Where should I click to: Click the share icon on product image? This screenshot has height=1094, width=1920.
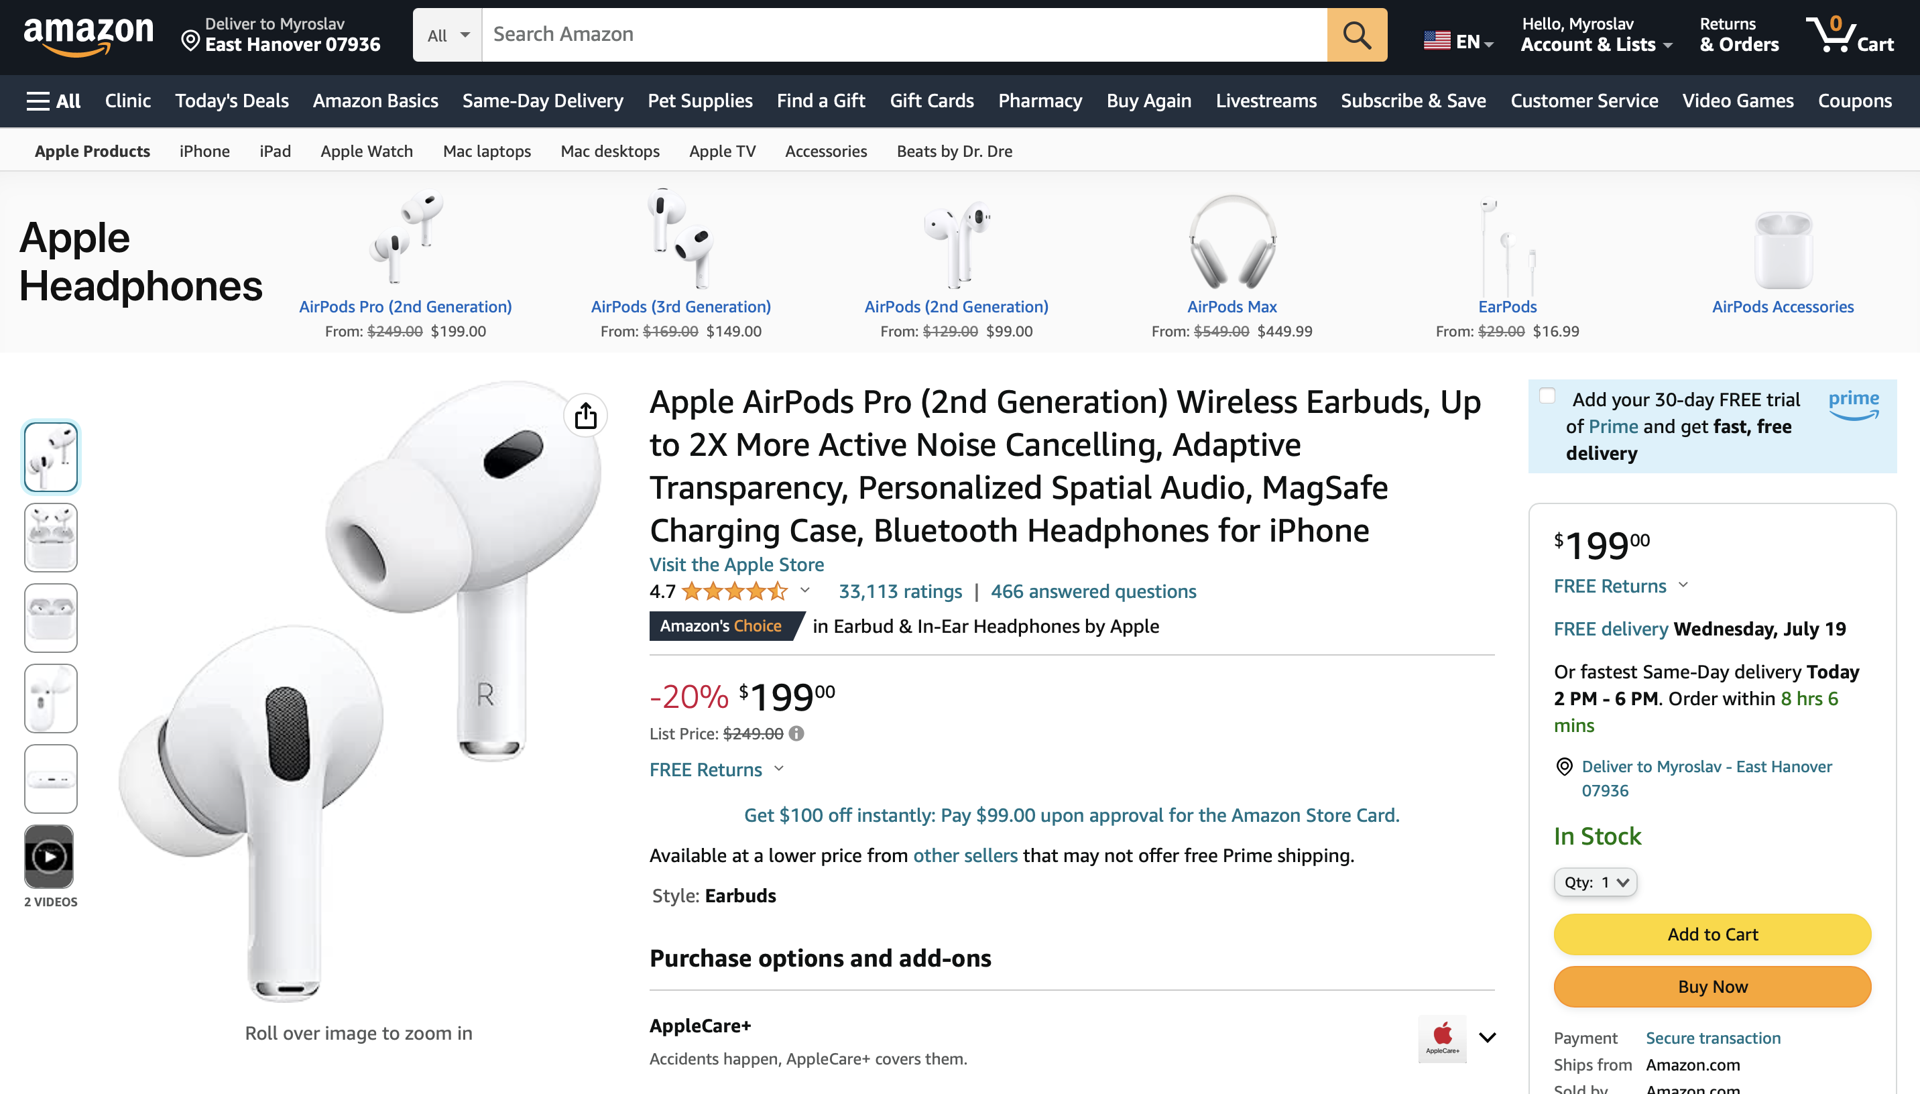[585, 416]
